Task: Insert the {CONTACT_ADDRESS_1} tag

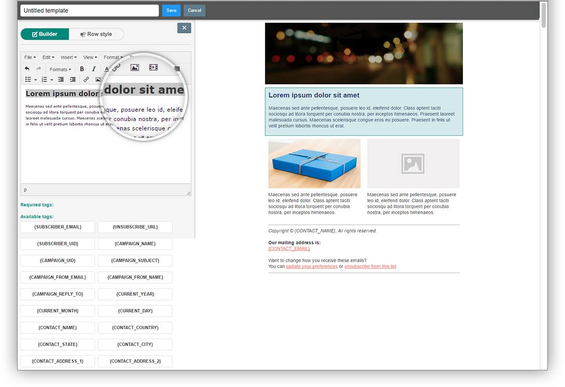Action: click(x=58, y=361)
